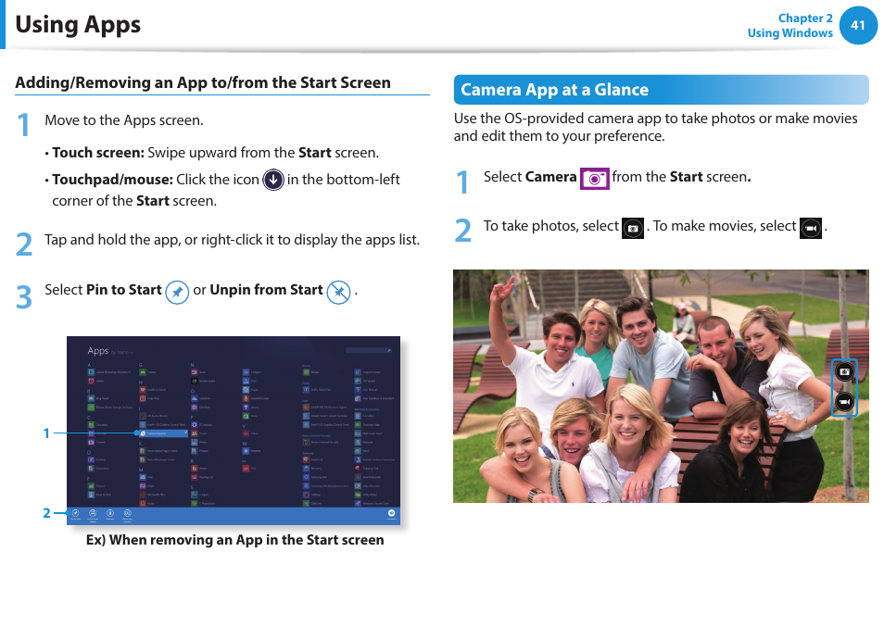Select the highlighted Internet Explorer app row

tap(163, 433)
